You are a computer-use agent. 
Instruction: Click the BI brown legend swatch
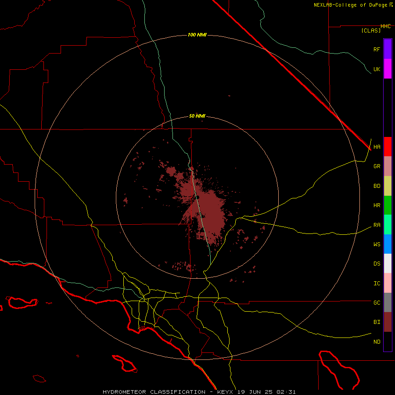(x=388, y=322)
